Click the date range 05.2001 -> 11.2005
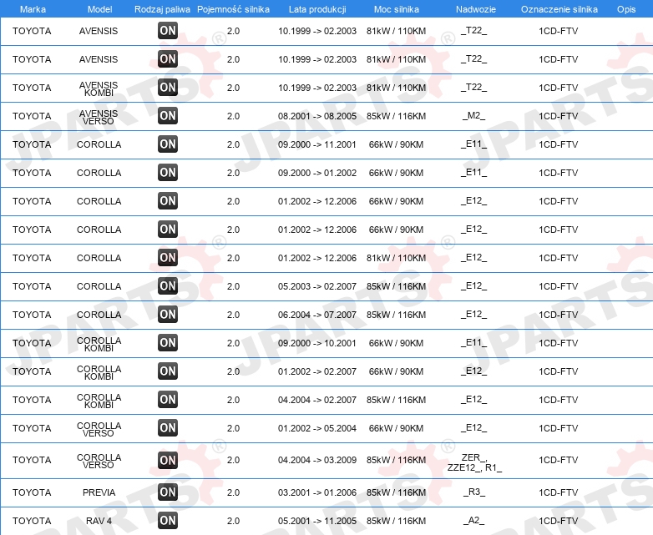 (317, 521)
